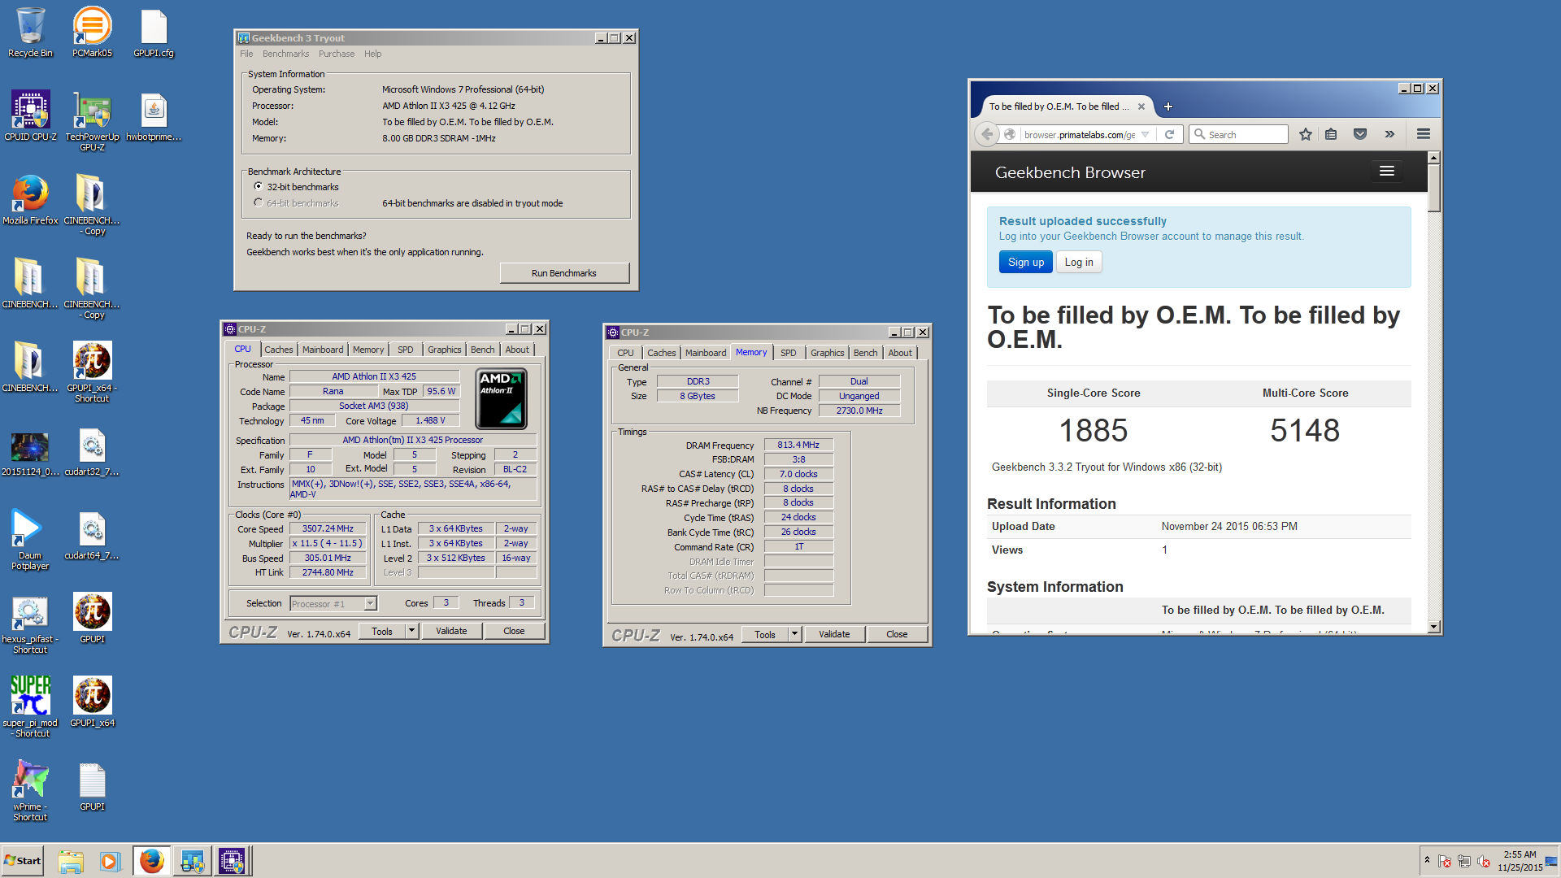Click the scrollbar up arrow in Firefox
Image resolution: width=1561 pixels, height=878 pixels.
click(1434, 157)
